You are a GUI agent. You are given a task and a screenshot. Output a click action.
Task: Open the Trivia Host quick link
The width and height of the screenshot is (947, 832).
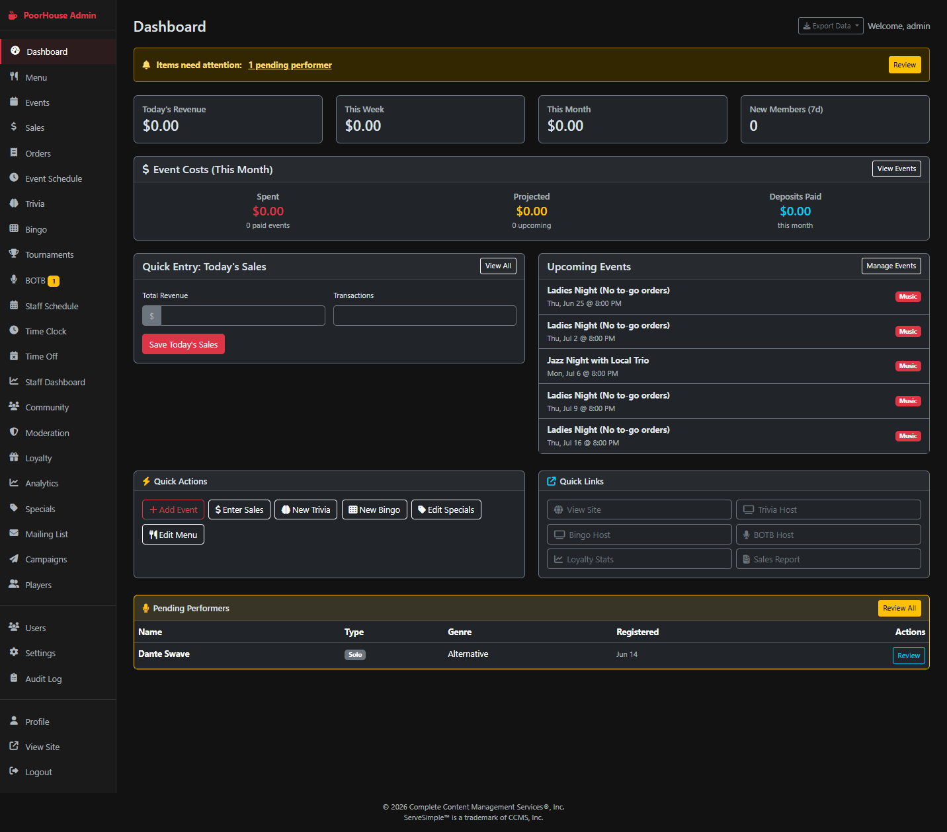[x=829, y=510]
